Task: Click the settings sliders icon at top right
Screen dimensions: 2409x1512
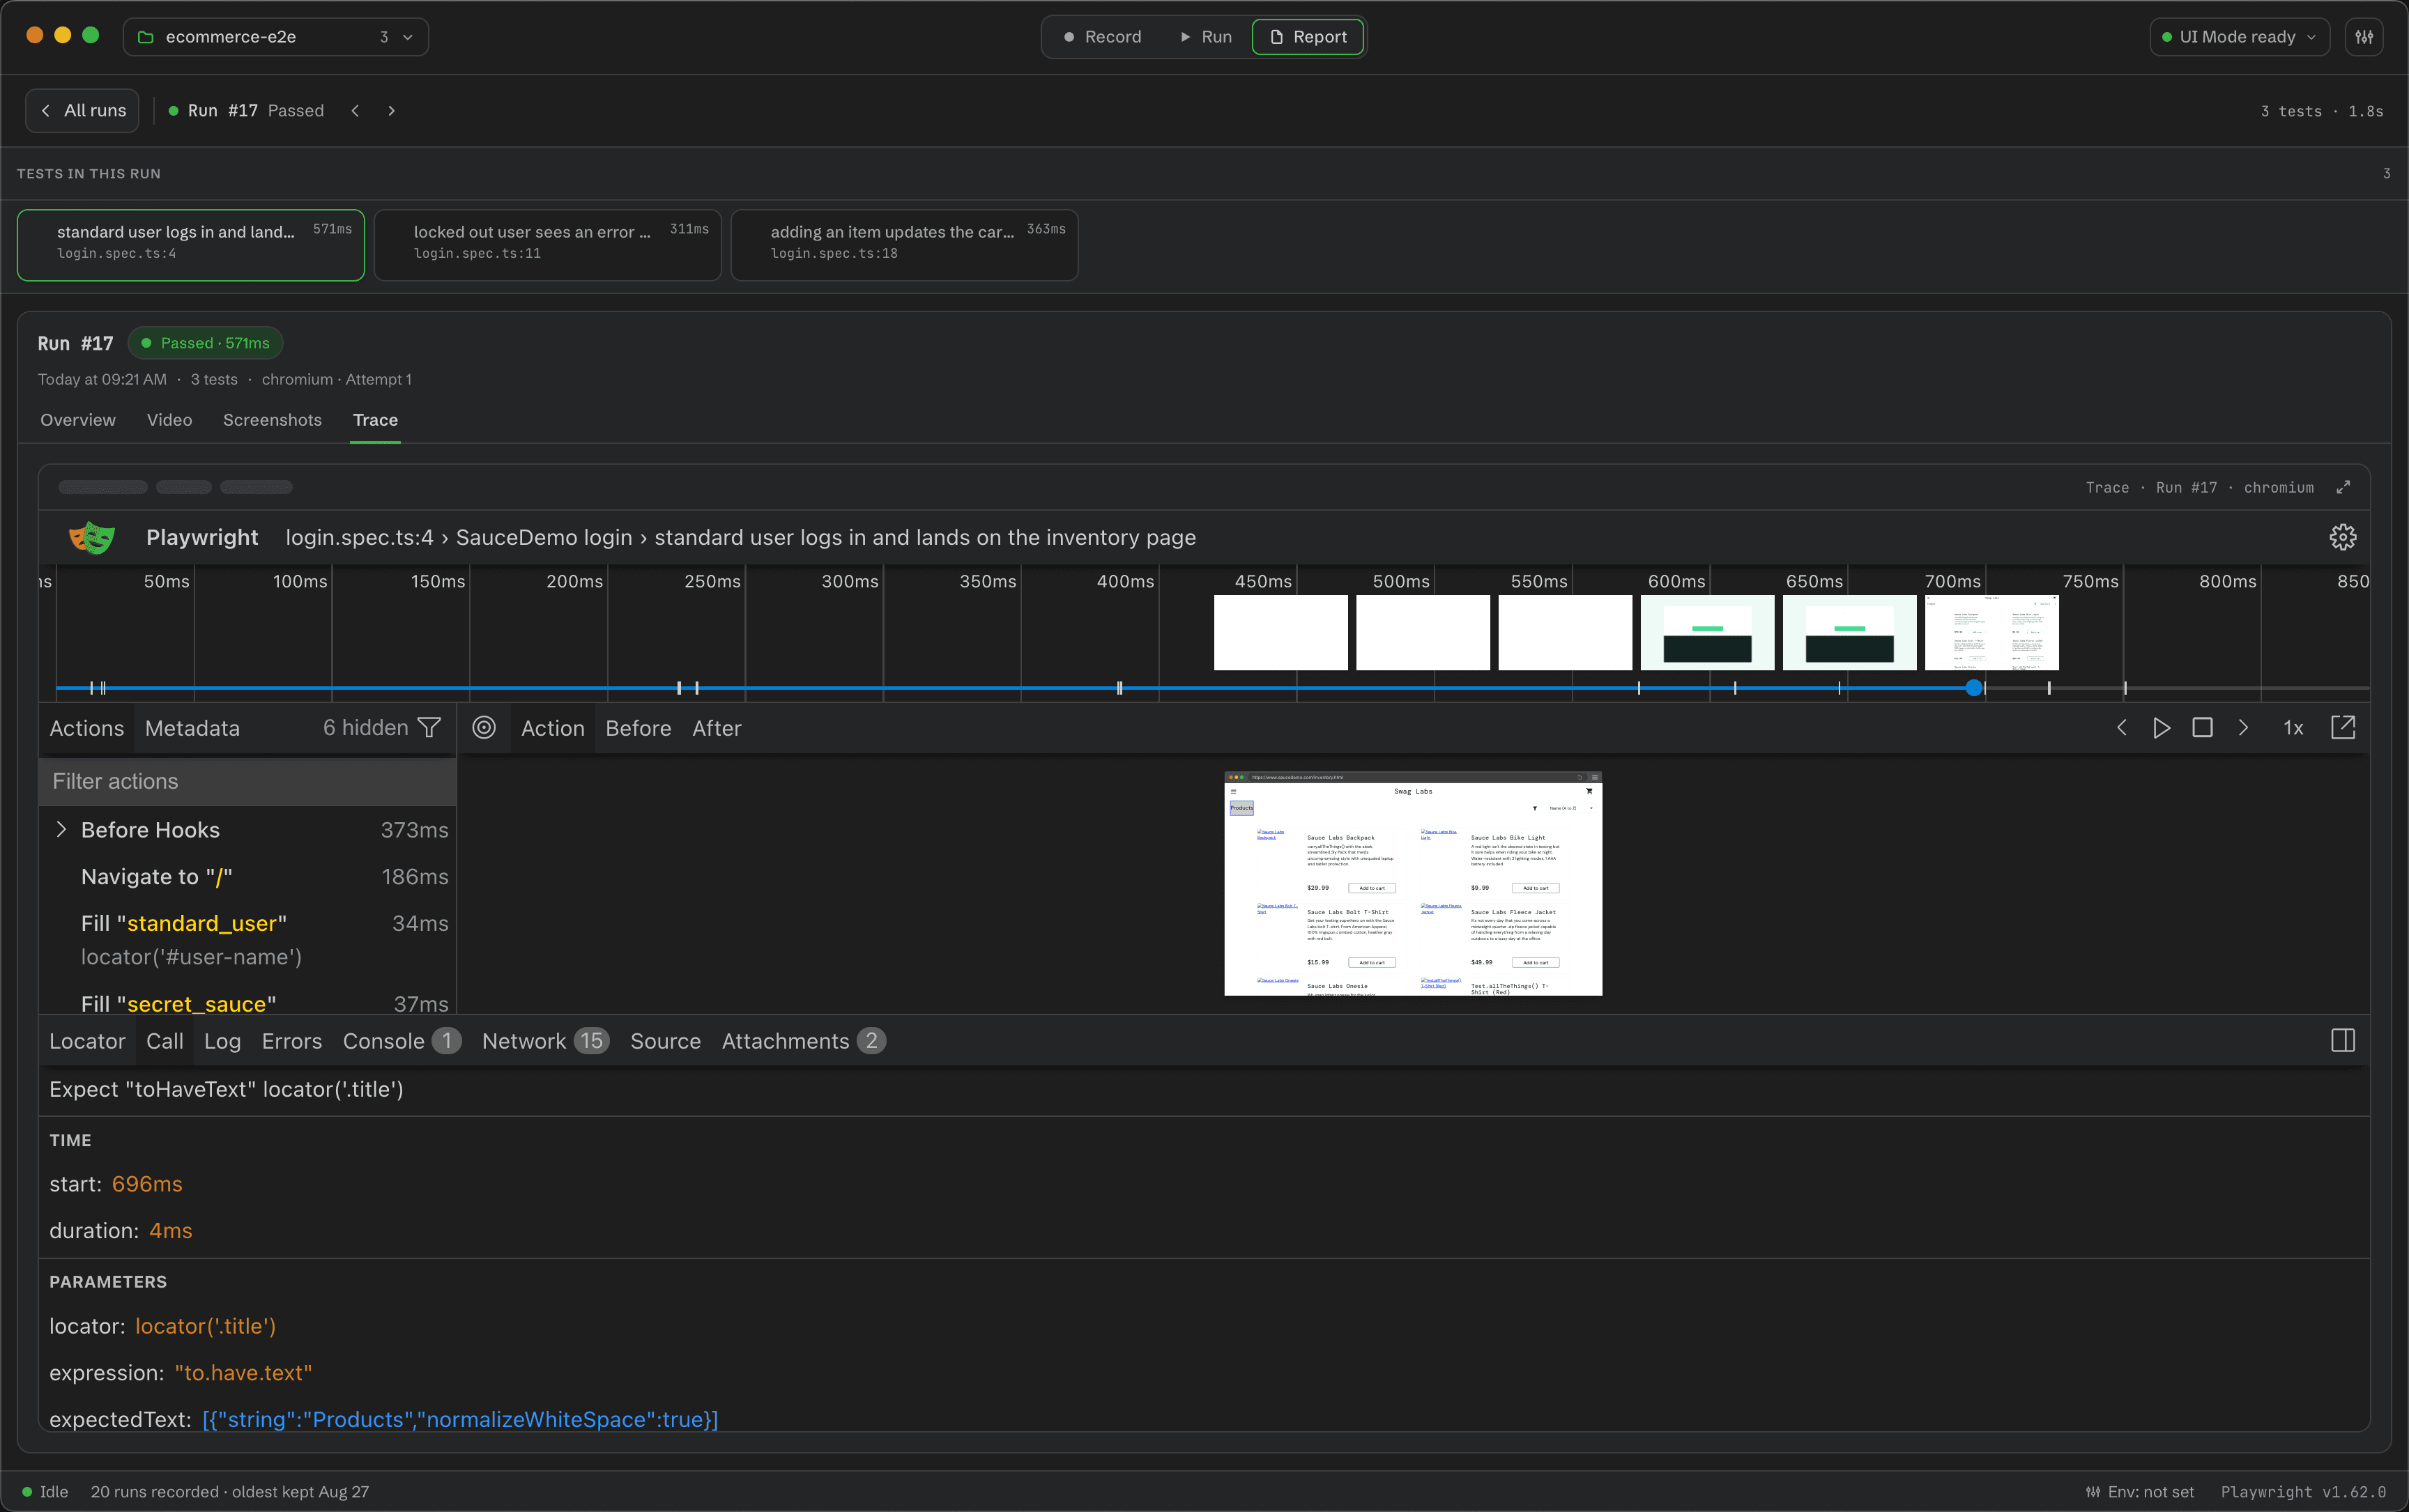Action: [x=2363, y=37]
